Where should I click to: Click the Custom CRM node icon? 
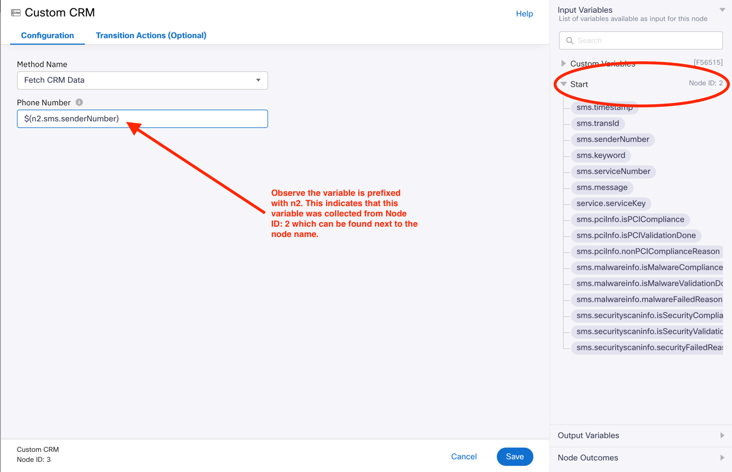tap(16, 12)
